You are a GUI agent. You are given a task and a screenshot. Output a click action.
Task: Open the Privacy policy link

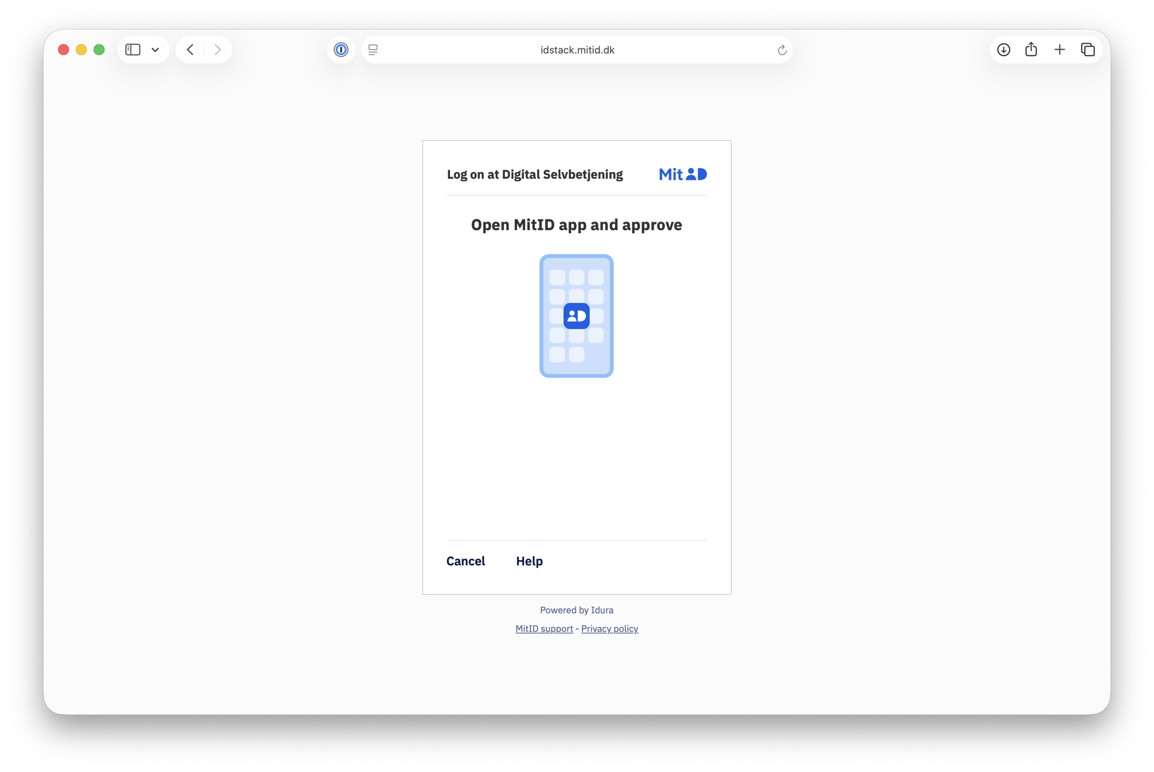pyautogui.click(x=609, y=628)
